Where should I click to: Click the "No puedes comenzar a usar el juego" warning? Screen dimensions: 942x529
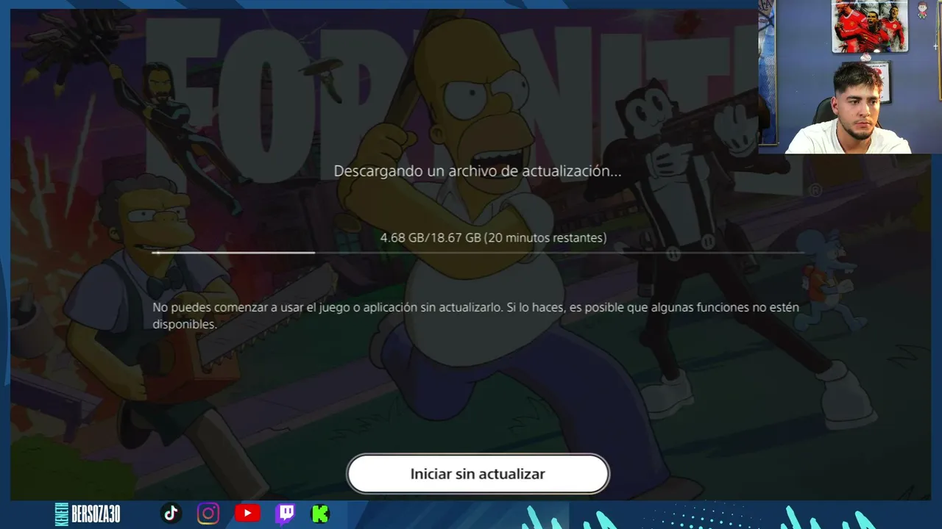coord(475,316)
